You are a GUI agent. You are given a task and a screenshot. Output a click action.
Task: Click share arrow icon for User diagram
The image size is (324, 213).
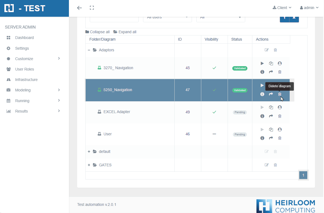[271, 138]
